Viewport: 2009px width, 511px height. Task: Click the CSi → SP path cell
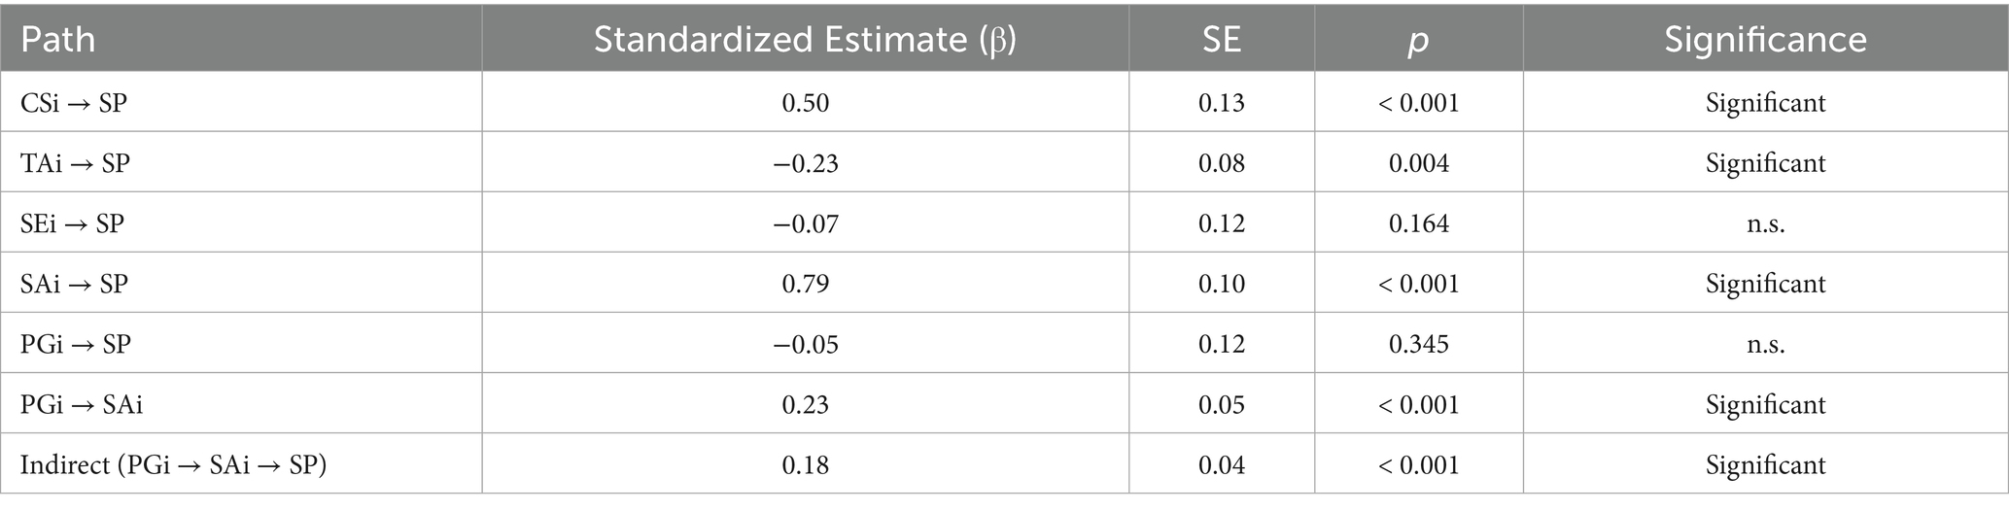pos(74,103)
